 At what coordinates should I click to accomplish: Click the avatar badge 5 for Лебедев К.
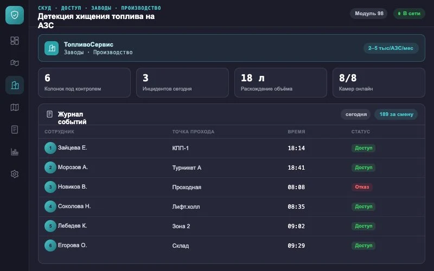(x=50, y=226)
